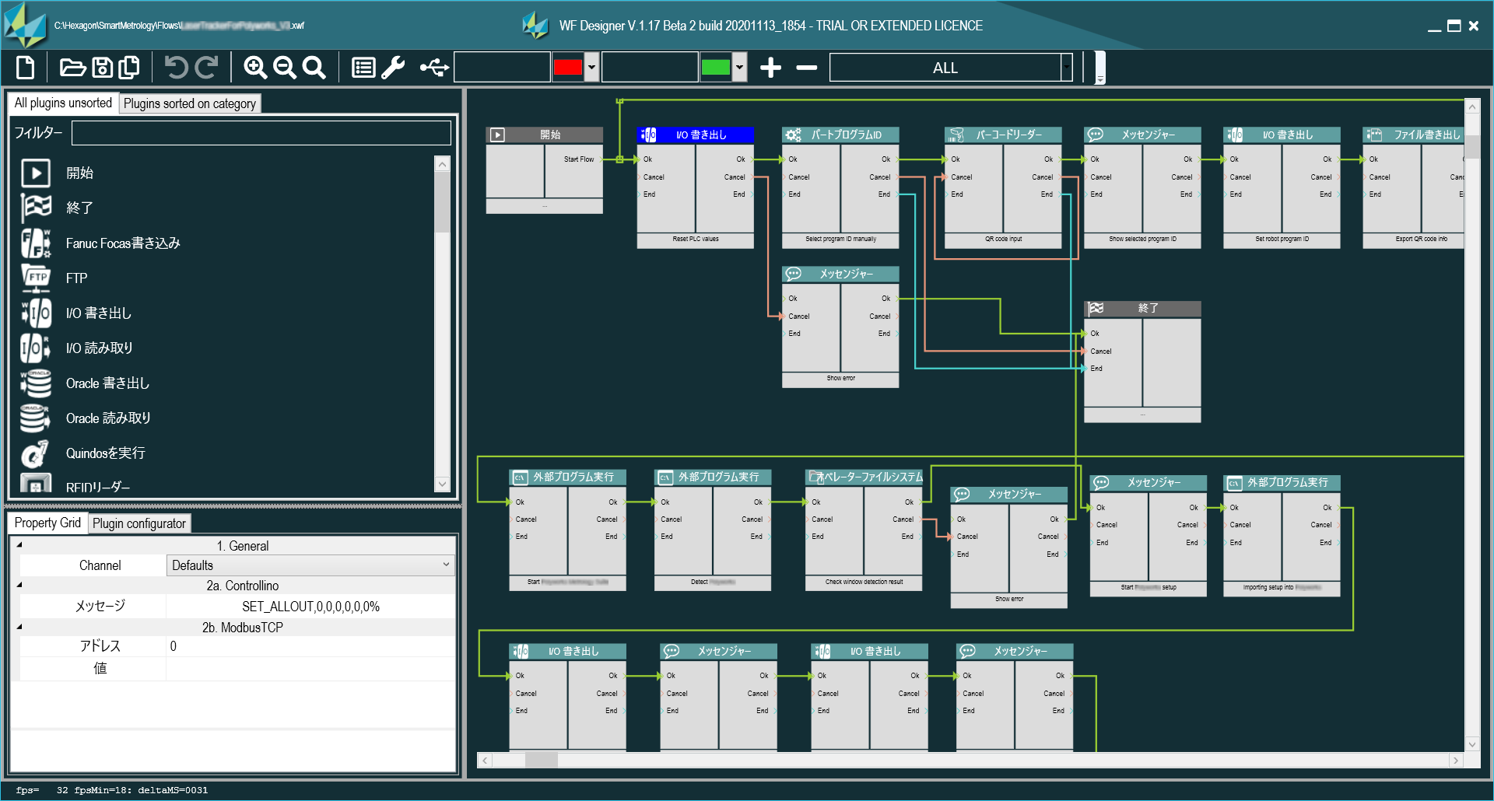Open the red color dropdown arrow
Viewport: 1494px width, 801px height.
click(591, 68)
